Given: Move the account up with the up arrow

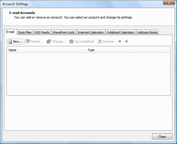Looking at the screenshot, I should click(120, 41).
